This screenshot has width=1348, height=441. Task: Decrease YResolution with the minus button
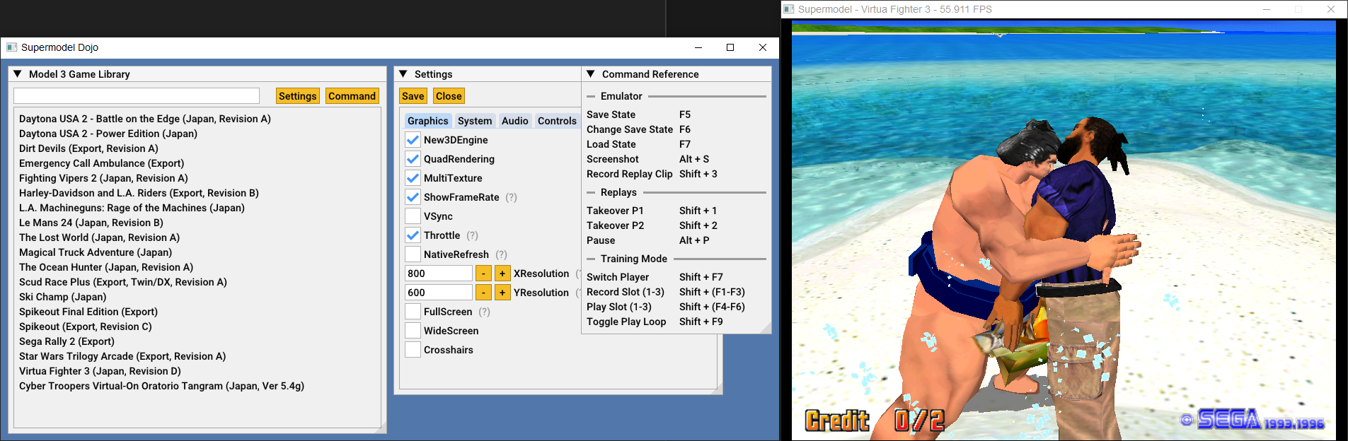click(483, 293)
